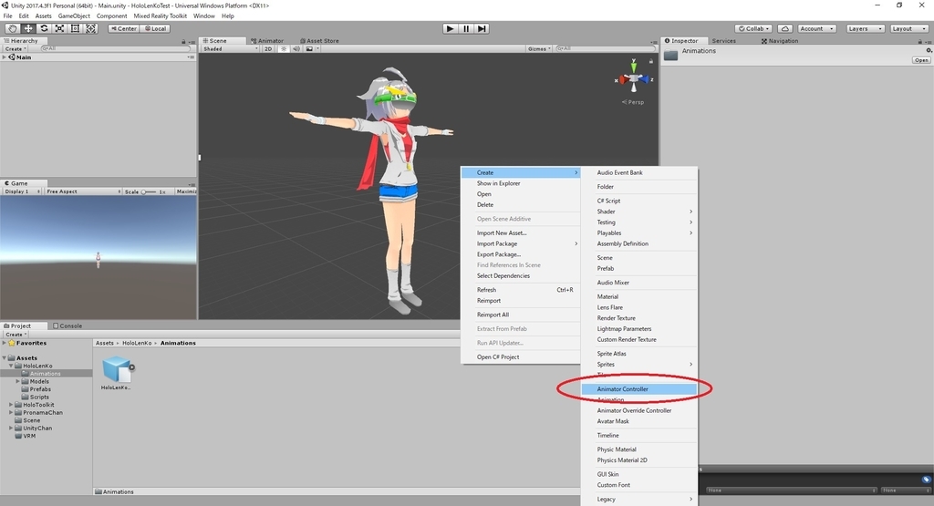934x506 pixels.
Task: Switch to the Services tab
Action: [x=723, y=40]
